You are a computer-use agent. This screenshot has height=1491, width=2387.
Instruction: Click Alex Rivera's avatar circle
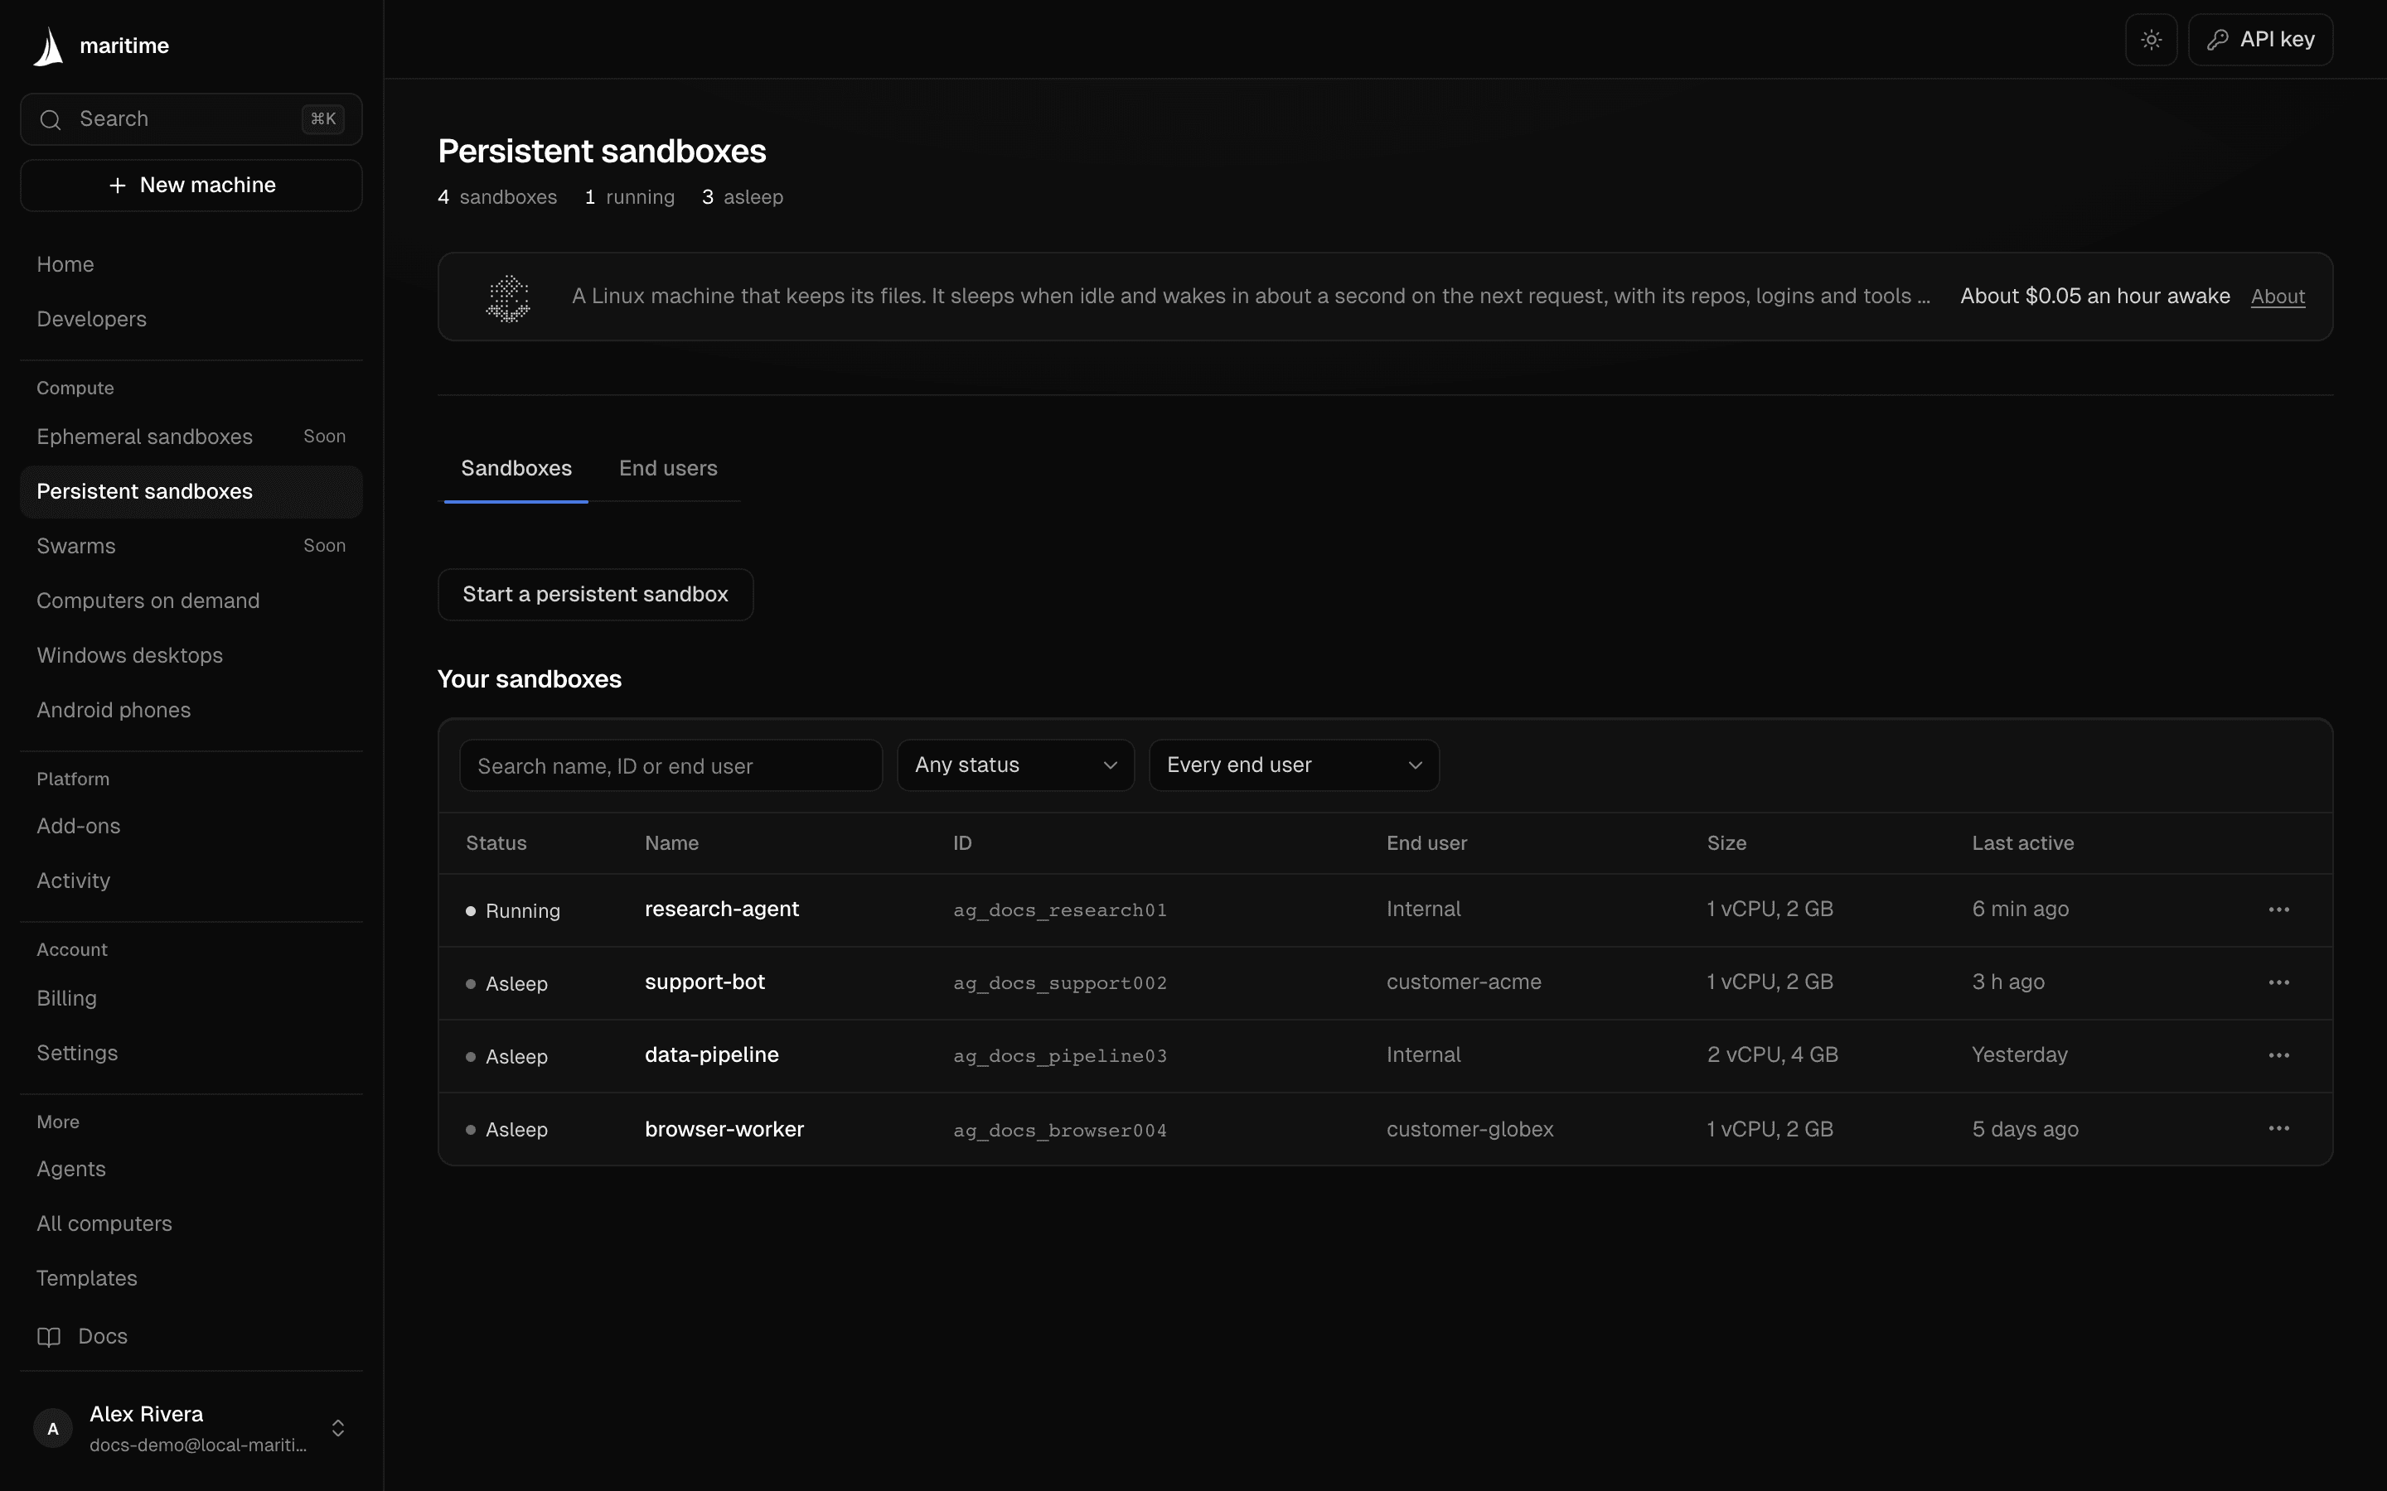click(53, 1429)
